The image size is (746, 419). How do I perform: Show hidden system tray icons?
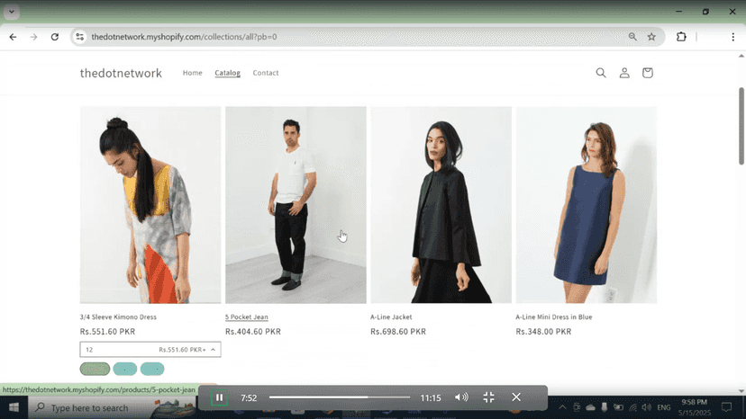pyautogui.click(x=562, y=407)
